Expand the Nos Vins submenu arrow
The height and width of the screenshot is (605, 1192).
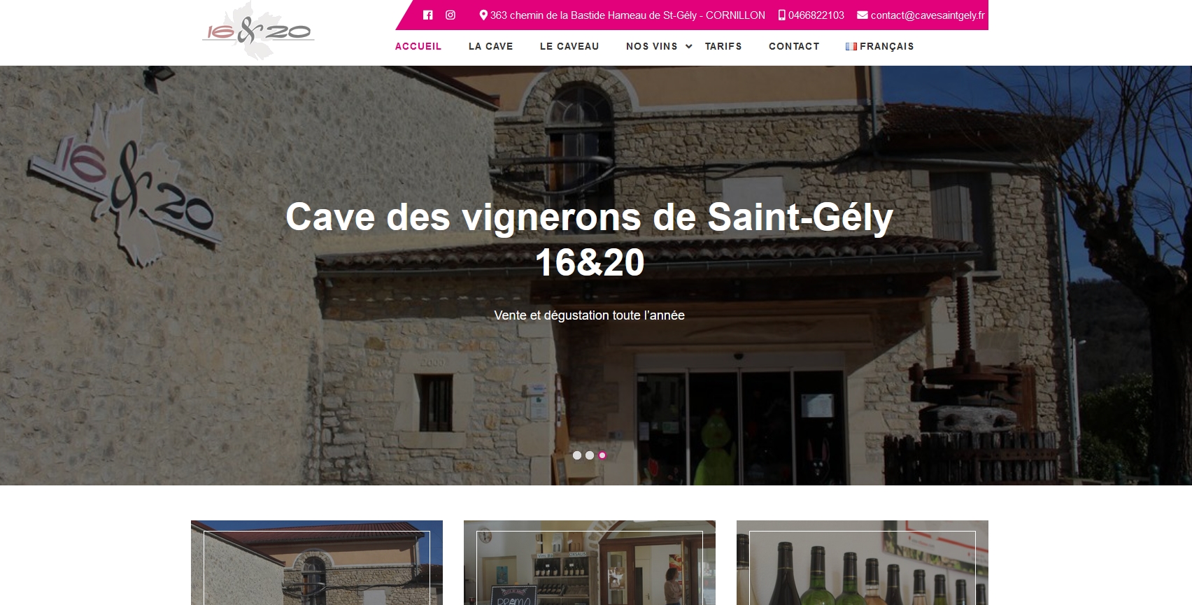[x=689, y=46]
